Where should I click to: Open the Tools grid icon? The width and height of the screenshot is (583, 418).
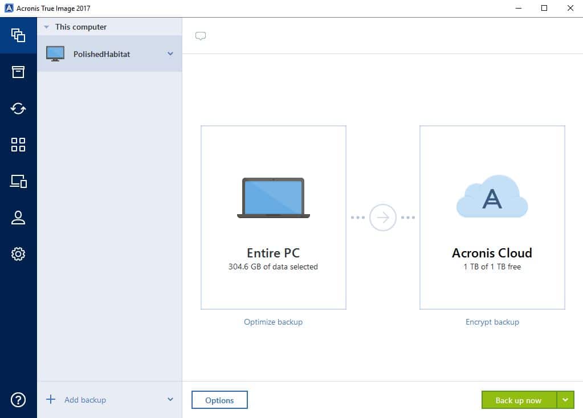point(18,145)
